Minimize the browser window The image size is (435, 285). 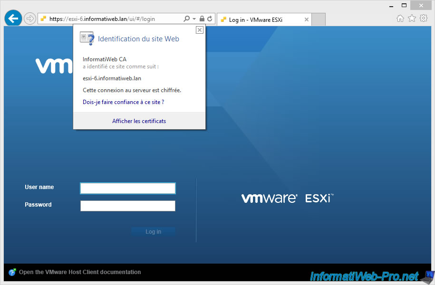click(x=391, y=6)
